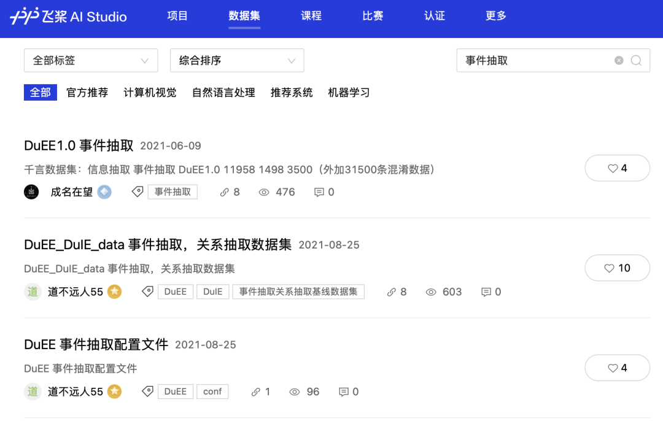The image size is (663, 421).
Task: Open the 项目 navigation tab
Action: click(177, 16)
